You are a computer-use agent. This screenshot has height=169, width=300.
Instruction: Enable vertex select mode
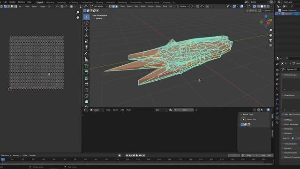click(x=110, y=6)
